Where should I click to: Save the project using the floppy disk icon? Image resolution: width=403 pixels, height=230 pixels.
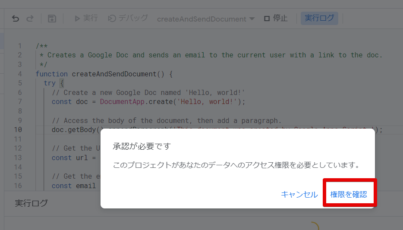[52, 19]
